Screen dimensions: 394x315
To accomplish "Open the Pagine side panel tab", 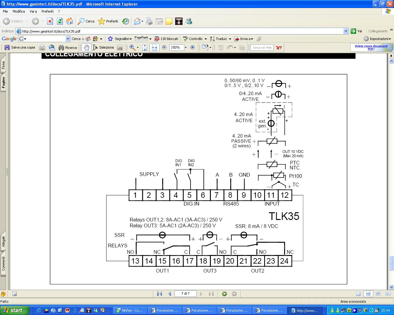I will coord(3,82).
